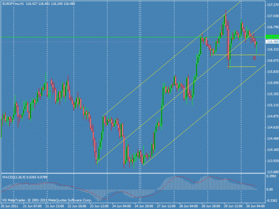Image resolution: width=279 pixels, height=209 pixels.
Task: Click price scale value 116.790
Action: [273, 27]
